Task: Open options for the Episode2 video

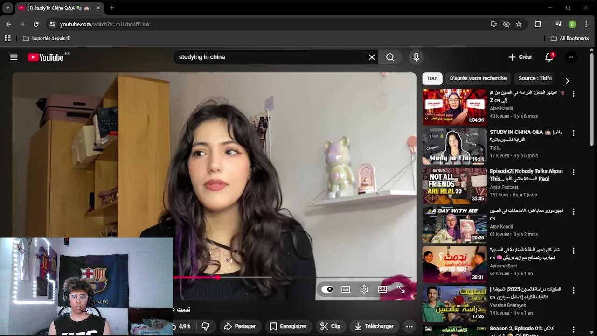Action: [573, 172]
